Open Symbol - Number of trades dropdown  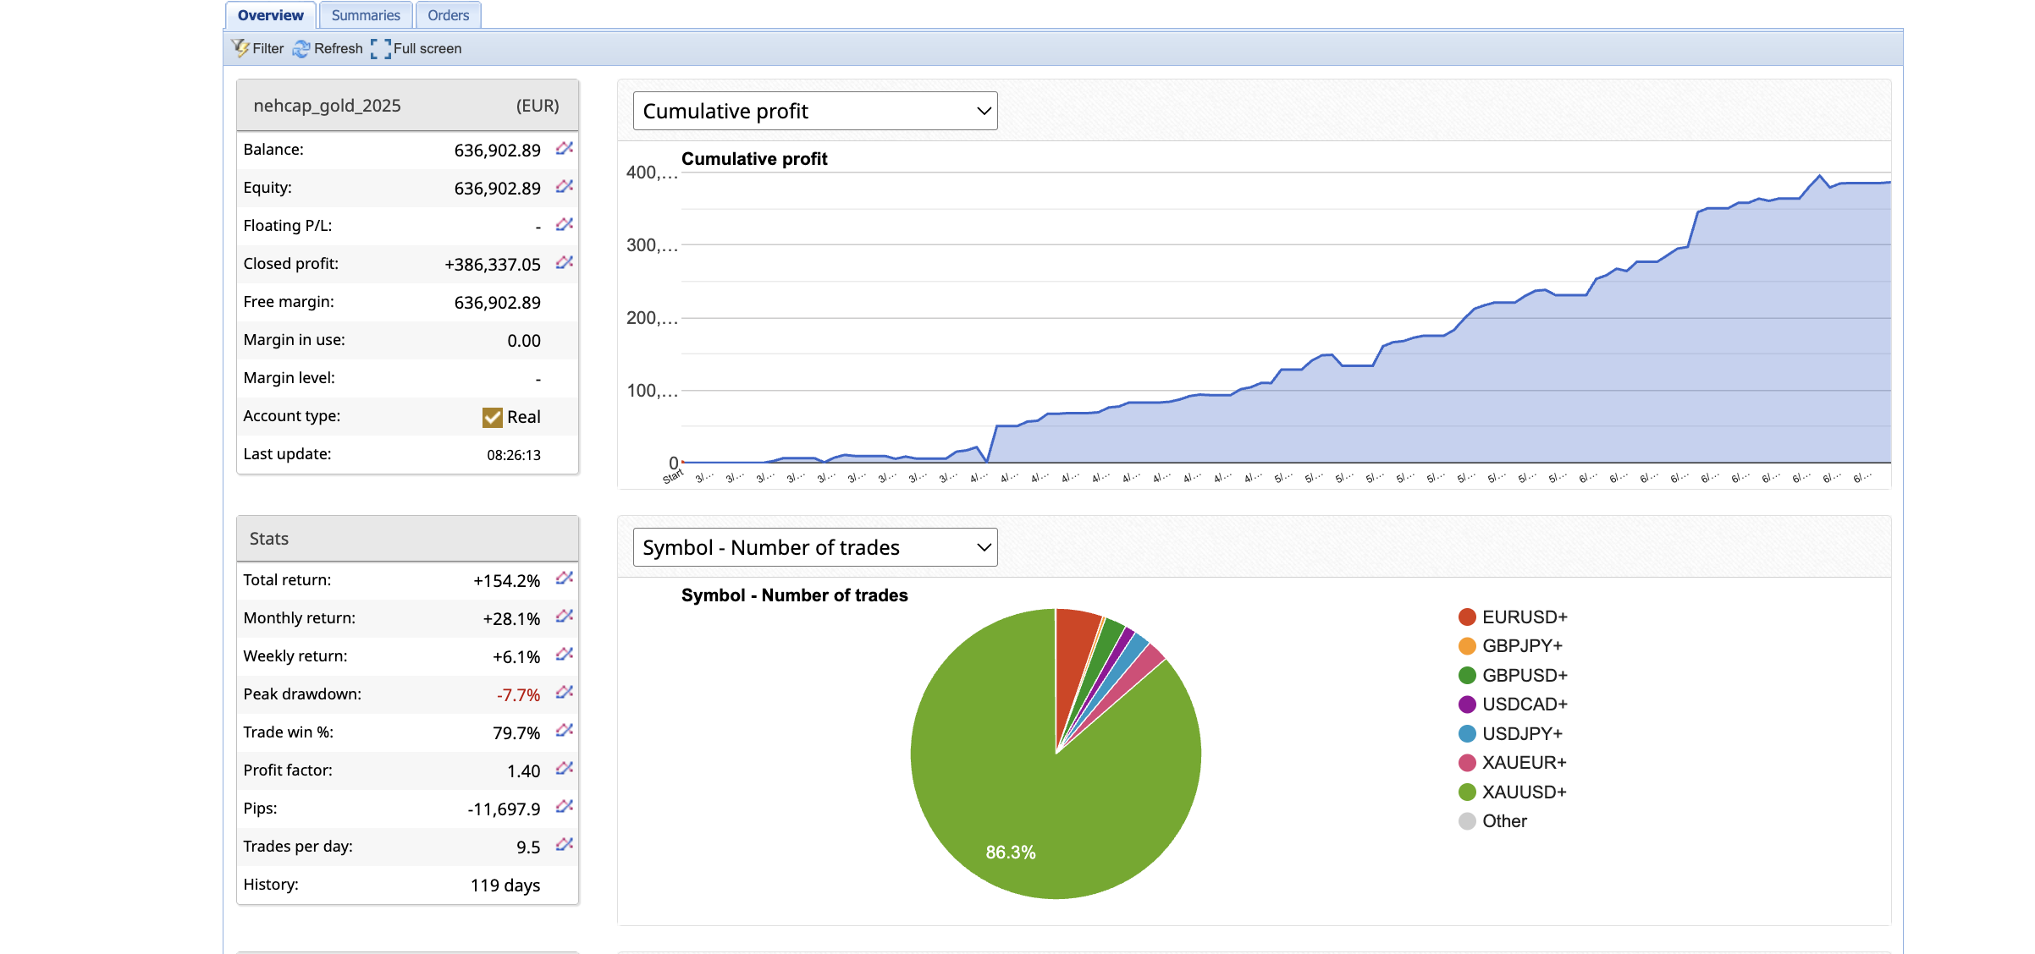pos(814,547)
